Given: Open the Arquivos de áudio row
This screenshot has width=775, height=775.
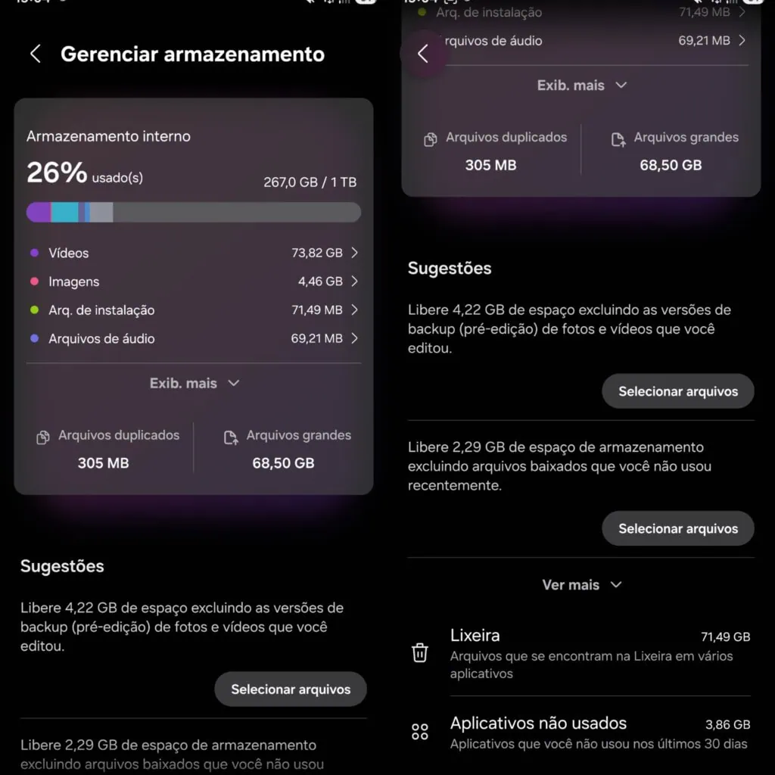Looking at the screenshot, I should 195,338.
